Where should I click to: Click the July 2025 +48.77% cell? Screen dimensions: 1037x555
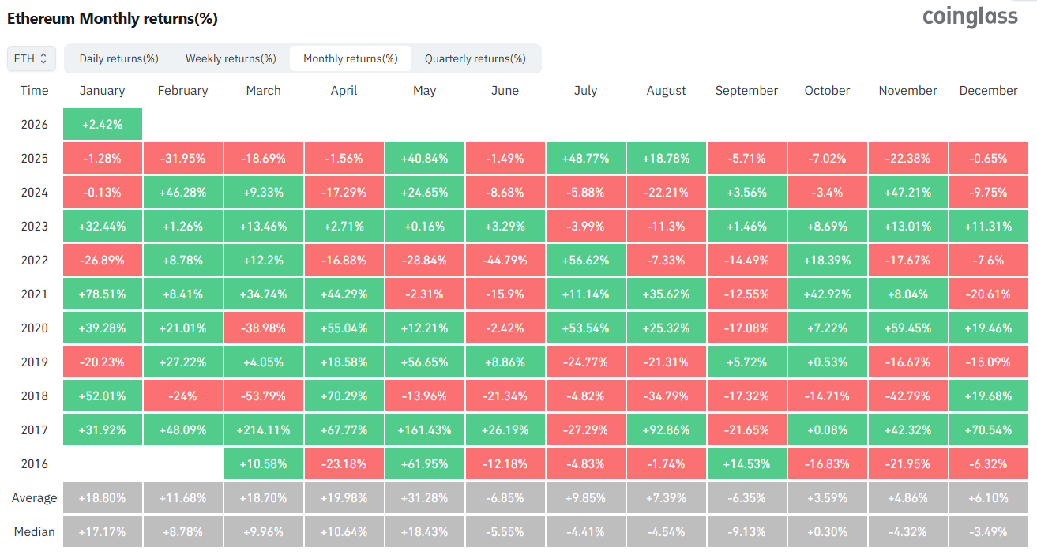585,159
